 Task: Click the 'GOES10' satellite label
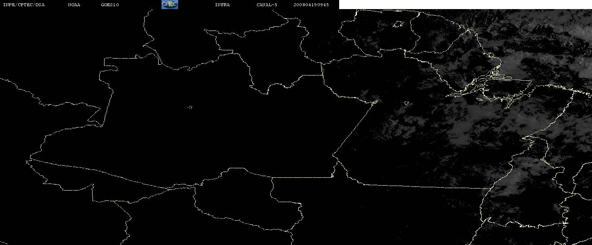click(109, 5)
